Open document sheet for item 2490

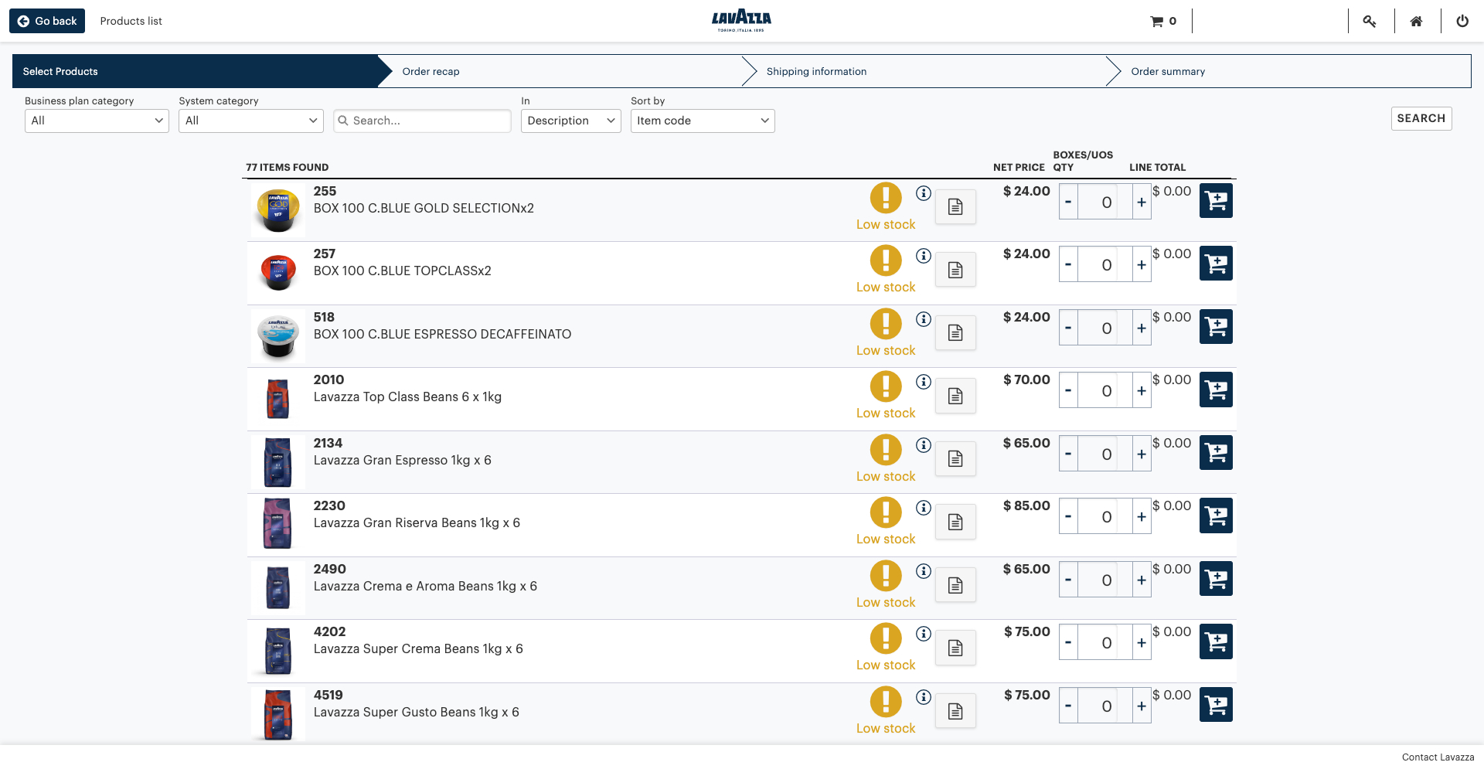(x=955, y=585)
